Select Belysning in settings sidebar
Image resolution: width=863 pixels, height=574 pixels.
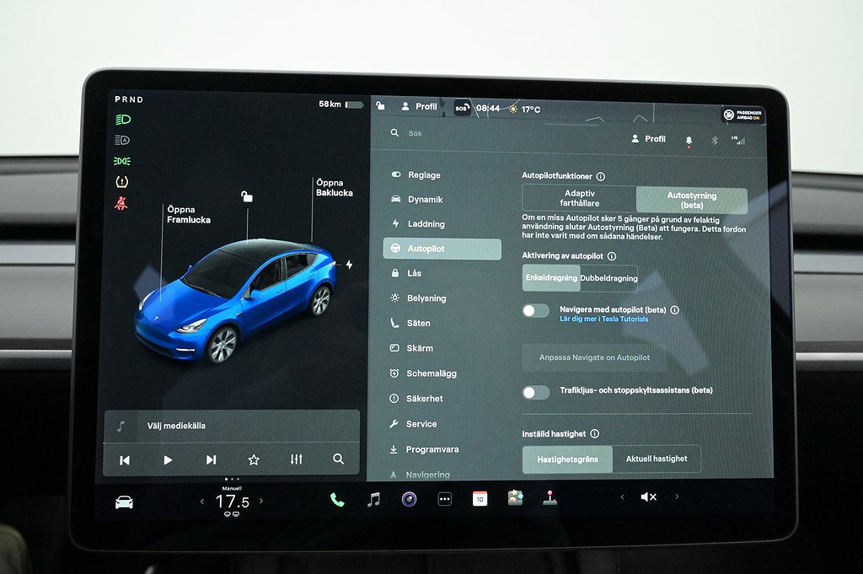426,298
